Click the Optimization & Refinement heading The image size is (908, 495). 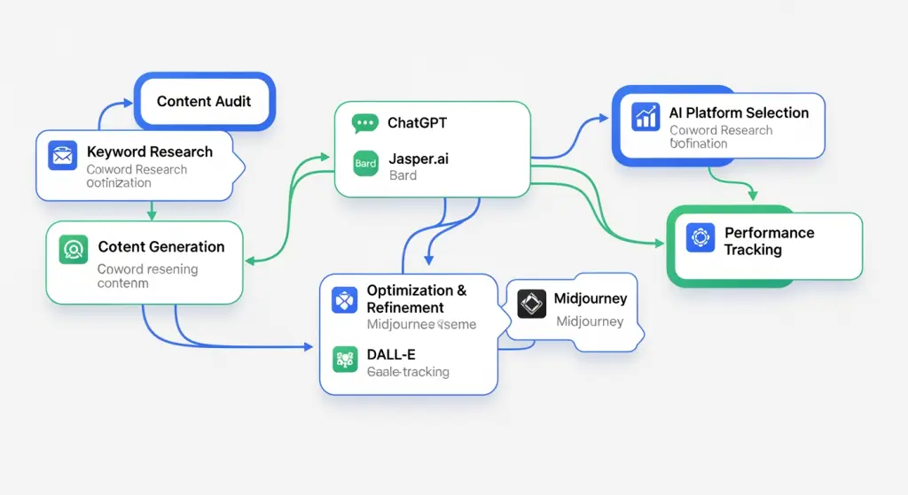(x=416, y=299)
